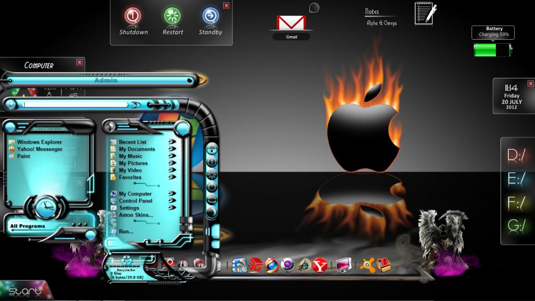Open the Recycle Bin widget icon
535x301 pixels.
tap(126, 261)
